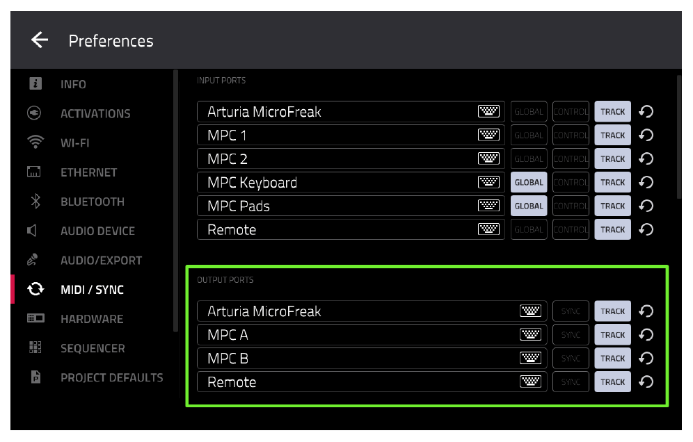Reset MPC Keyboard input port settings
Image resolution: width=693 pixels, height=442 pixels.
click(x=646, y=182)
